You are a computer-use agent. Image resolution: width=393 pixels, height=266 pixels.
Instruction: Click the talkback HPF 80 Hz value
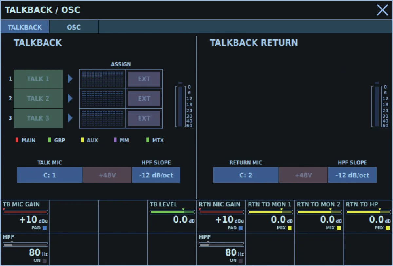(x=38, y=253)
